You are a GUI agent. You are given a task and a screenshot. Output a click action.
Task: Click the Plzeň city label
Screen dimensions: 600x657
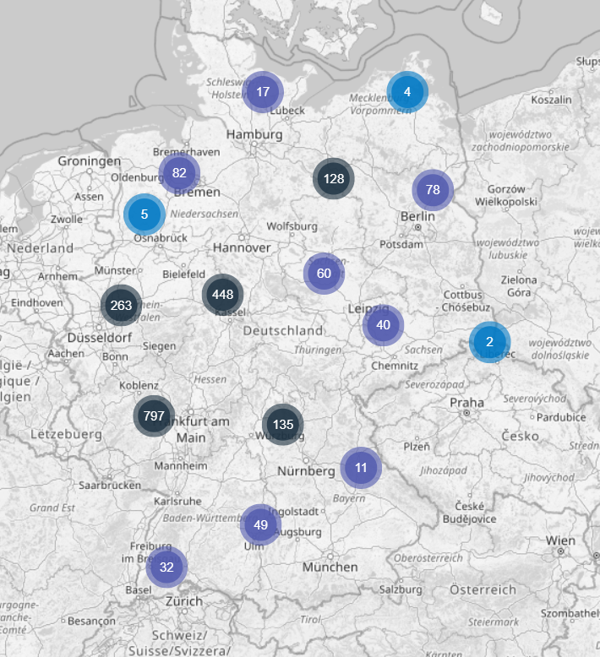click(417, 447)
